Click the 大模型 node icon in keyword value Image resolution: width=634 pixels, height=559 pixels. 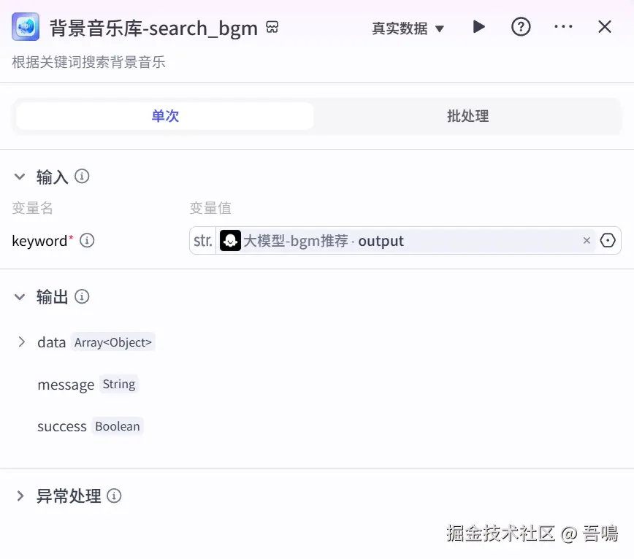click(231, 241)
